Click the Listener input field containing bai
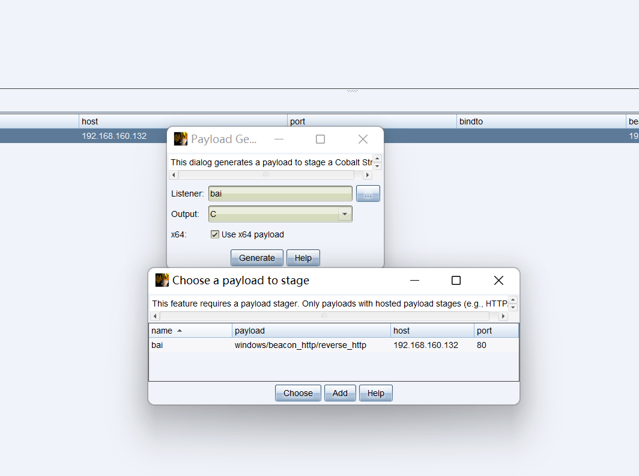This screenshot has width=639, height=476. coord(280,194)
